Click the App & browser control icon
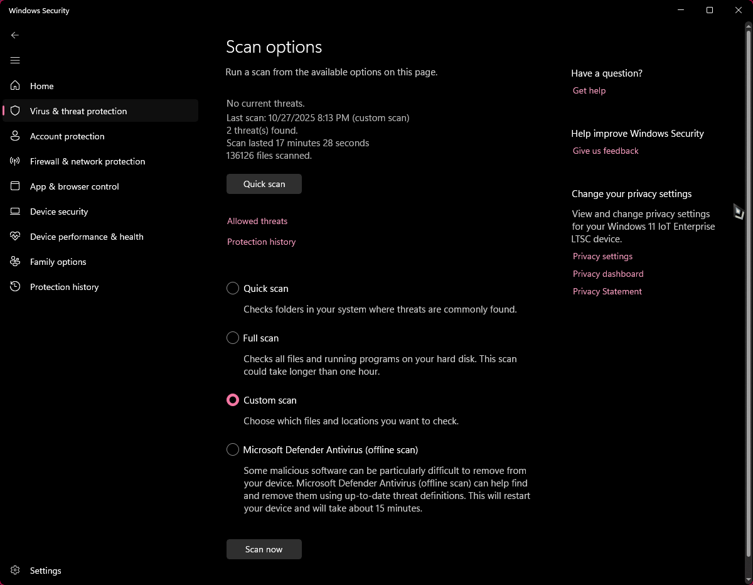Image resolution: width=753 pixels, height=585 pixels. tap(16, 186)
